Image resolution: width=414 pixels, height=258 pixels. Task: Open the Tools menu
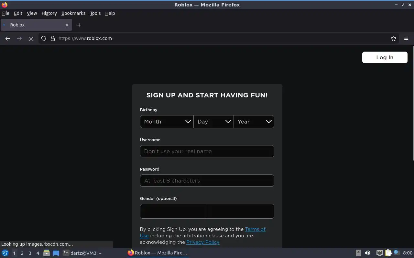[x=95, y=13]
